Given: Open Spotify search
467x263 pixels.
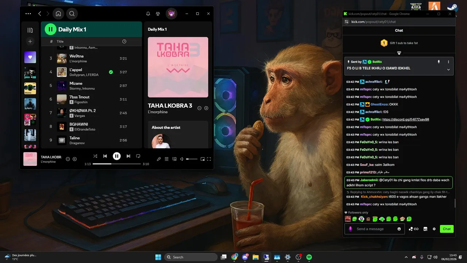Looking at the screenshot, I should click(x=72, y=14).
